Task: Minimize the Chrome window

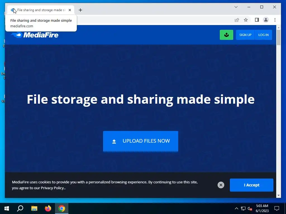Action: (249, 7)
